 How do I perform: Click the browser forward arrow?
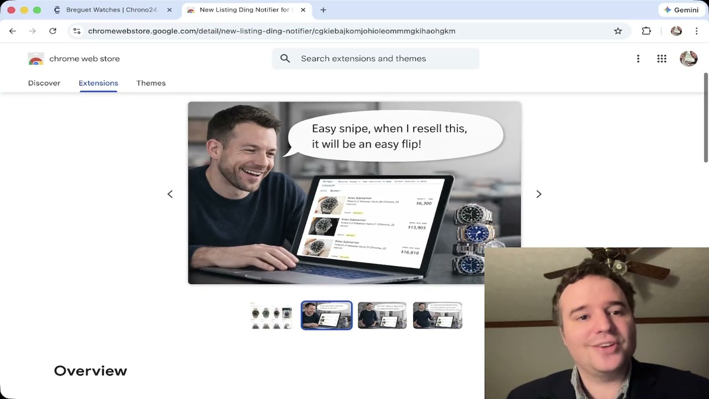point(32,31)
